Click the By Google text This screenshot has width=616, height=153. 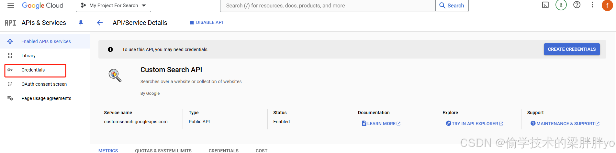click(x=150, y=93)
